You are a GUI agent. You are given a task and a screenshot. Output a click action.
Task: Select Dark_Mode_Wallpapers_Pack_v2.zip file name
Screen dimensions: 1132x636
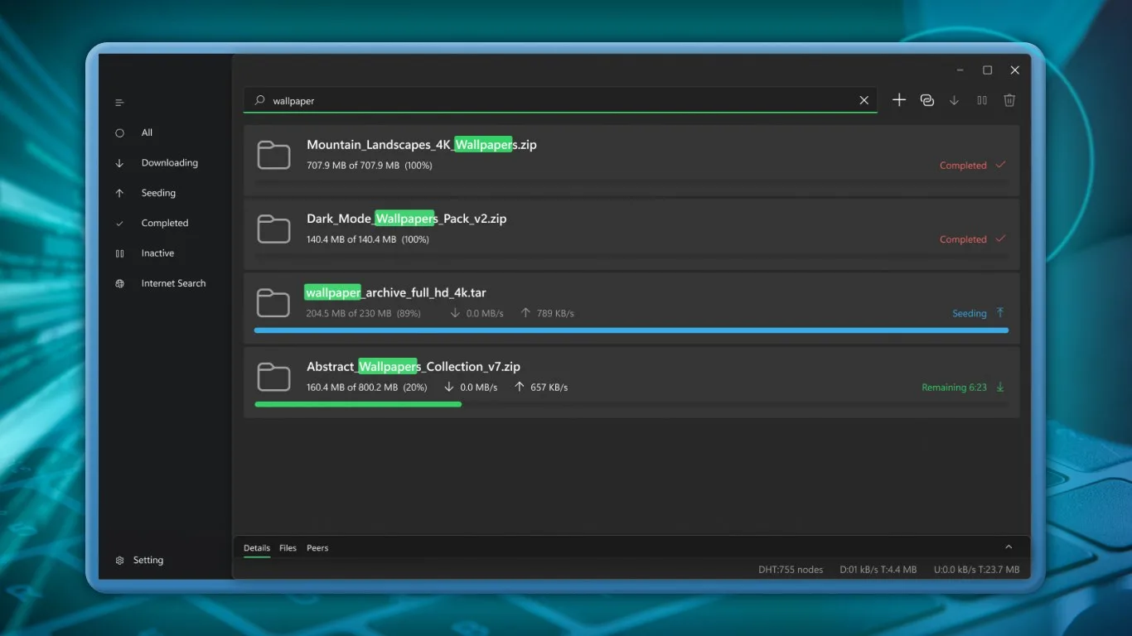coord(407,219)
